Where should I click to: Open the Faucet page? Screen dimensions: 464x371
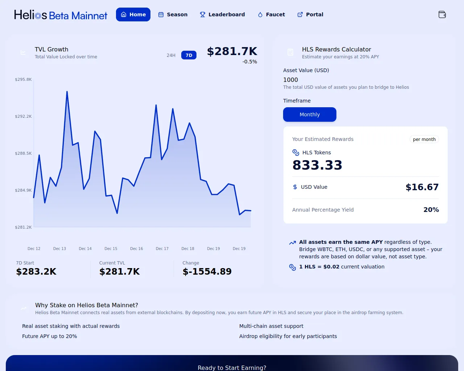click(271, 14)
